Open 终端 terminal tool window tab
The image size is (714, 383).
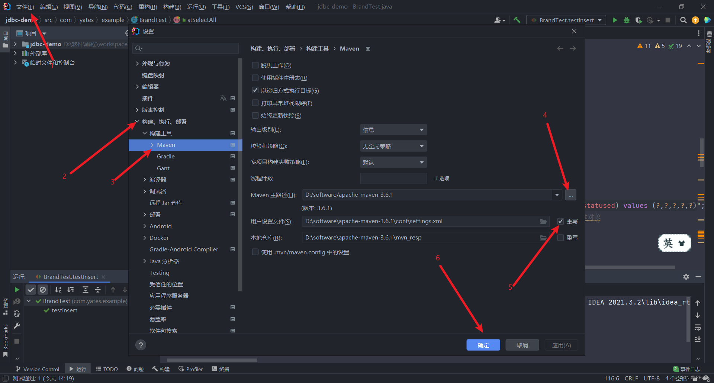click(x=221, y=369)
